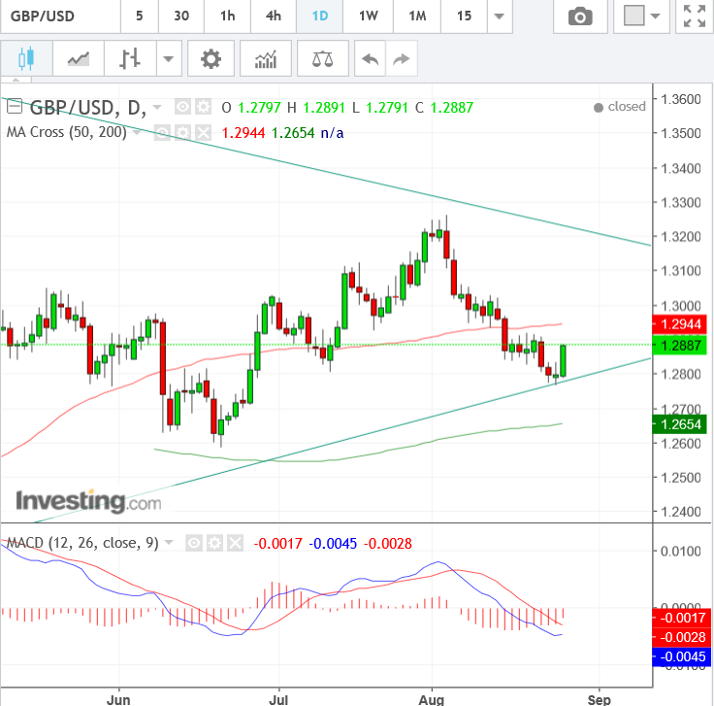Viewport: 714px width, 706px height.
Task: Undo the last chart action
Action: coord(370,59)
